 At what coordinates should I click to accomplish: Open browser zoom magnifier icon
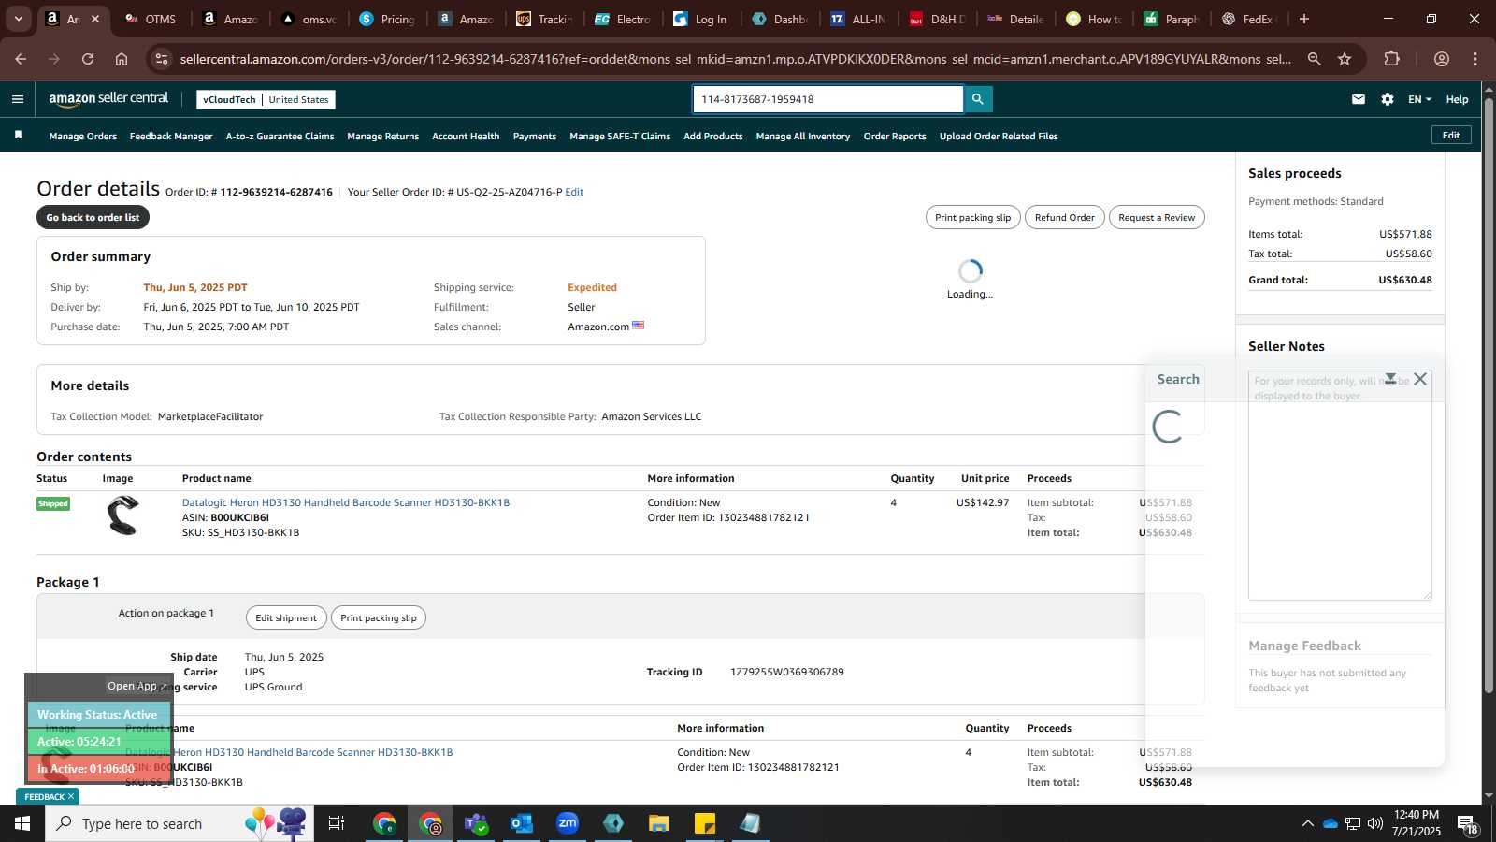tap(1314, 59)
